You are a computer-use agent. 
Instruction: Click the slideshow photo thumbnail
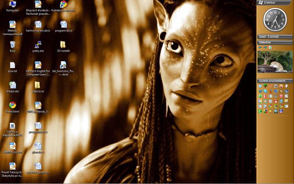tap(275, 61)
